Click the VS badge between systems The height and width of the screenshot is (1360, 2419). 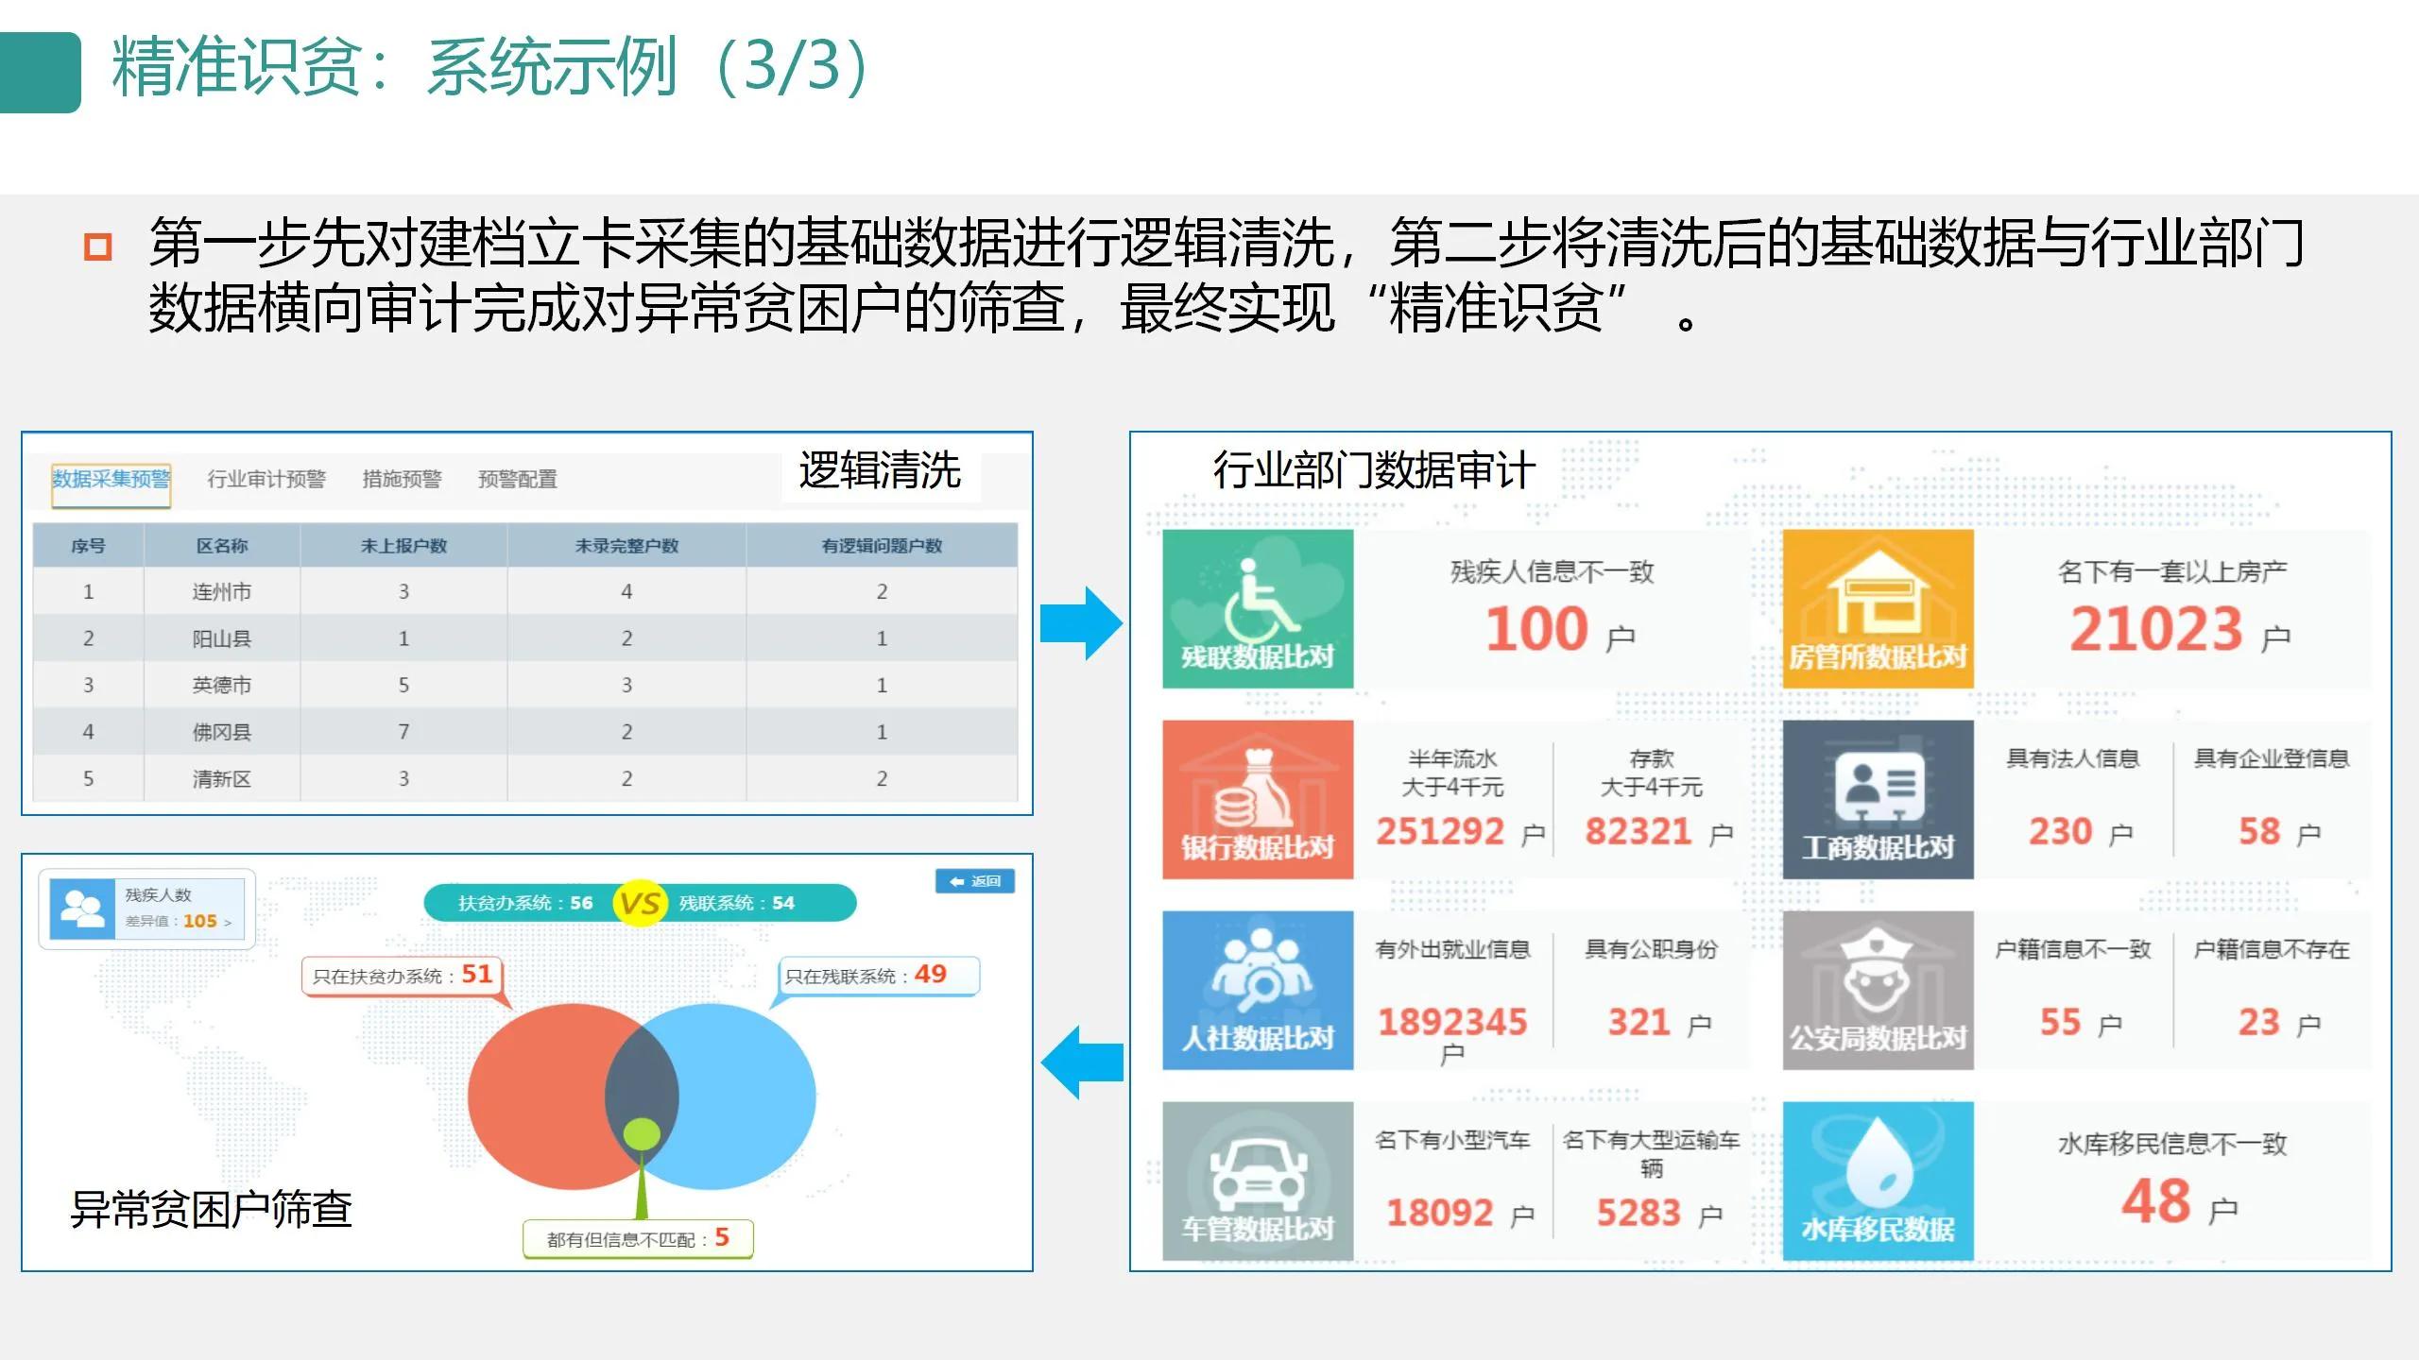(x=642, y=902)
